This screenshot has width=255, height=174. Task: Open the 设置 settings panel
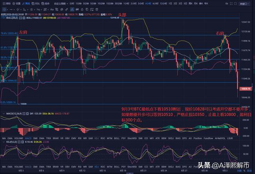17,4
